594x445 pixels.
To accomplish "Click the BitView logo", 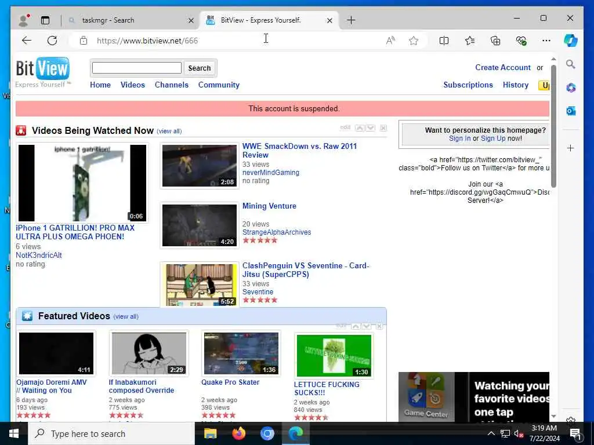I will pyautogui.click(x=42, y=72).
